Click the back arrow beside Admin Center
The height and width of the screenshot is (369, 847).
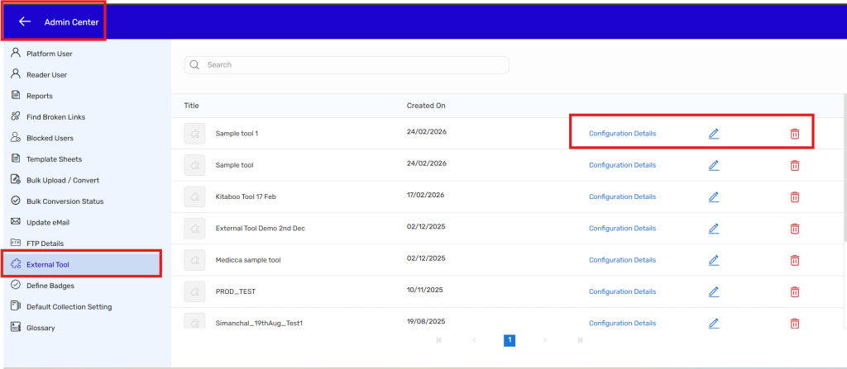click(25, 21)
